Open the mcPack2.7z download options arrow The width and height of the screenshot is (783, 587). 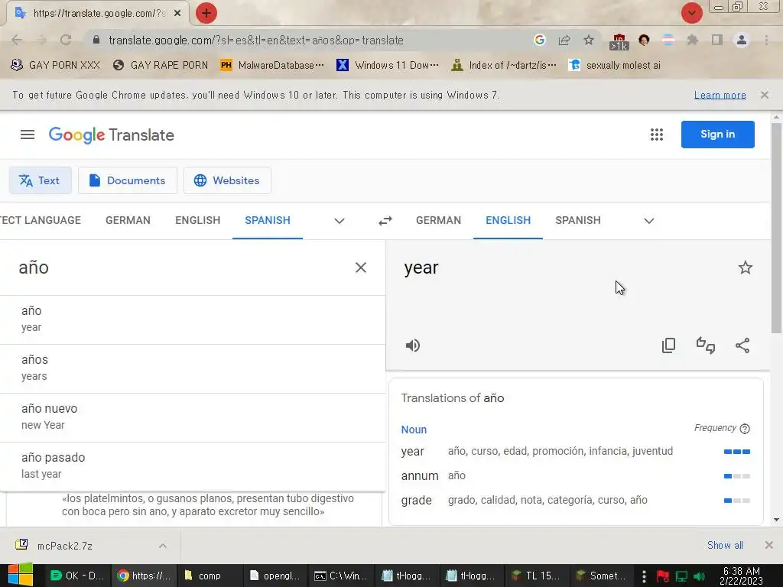click(163, 546)
